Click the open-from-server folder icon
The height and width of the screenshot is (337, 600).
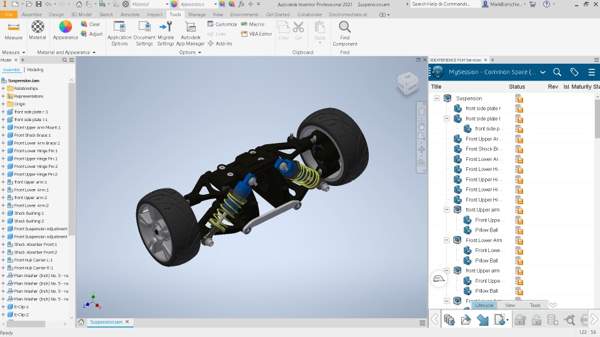coord(466,320)
